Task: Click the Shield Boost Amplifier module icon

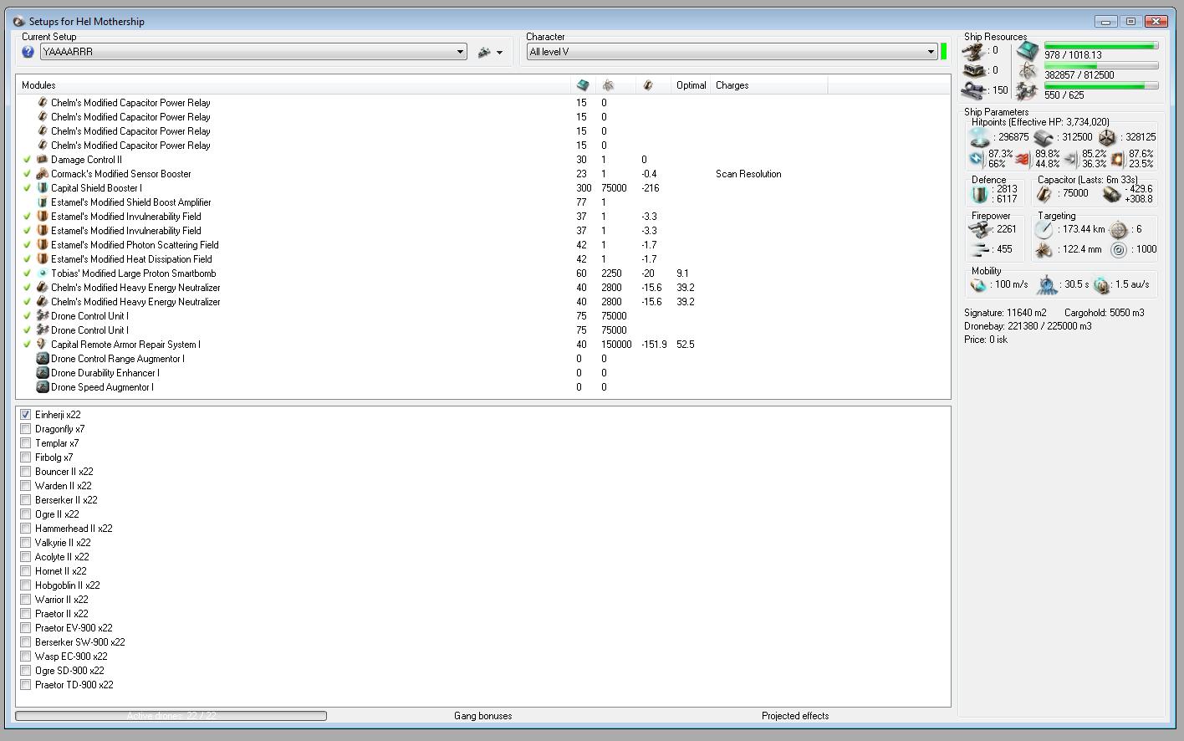Action: point(43,202)
